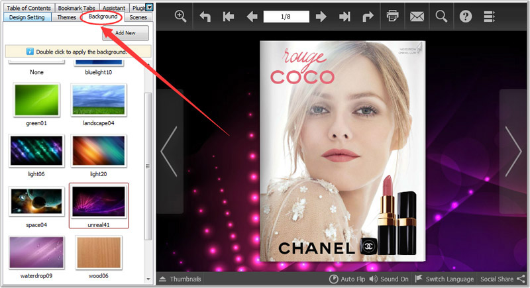Open the help question mark icon
This screenshot has height=288, width=530.
coord(466,17)
